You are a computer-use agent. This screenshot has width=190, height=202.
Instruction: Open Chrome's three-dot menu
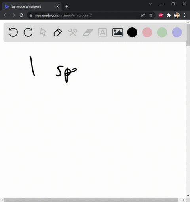(x=185, y=15)
